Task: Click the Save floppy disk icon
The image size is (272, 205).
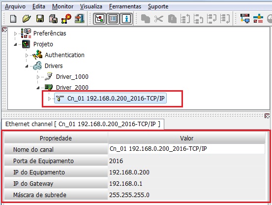Action: tap(40, 19)
